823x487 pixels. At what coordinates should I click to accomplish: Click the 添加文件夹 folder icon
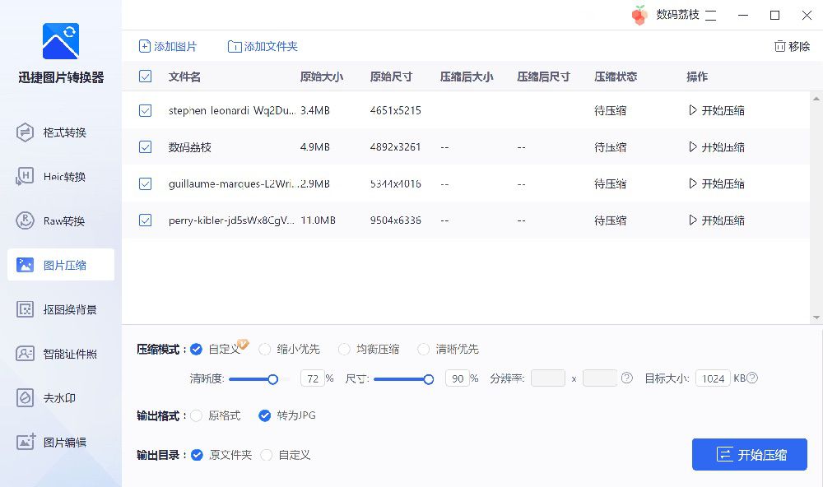tap(234, 47)
